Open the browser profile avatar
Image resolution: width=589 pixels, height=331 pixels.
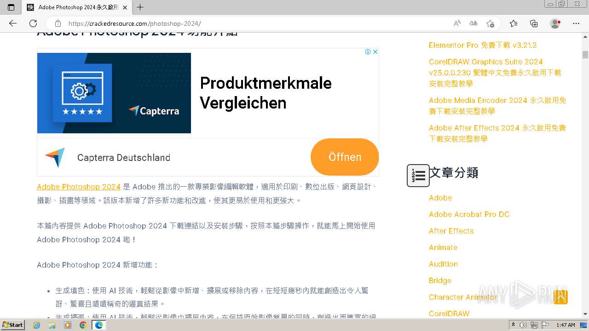(555, 23)
